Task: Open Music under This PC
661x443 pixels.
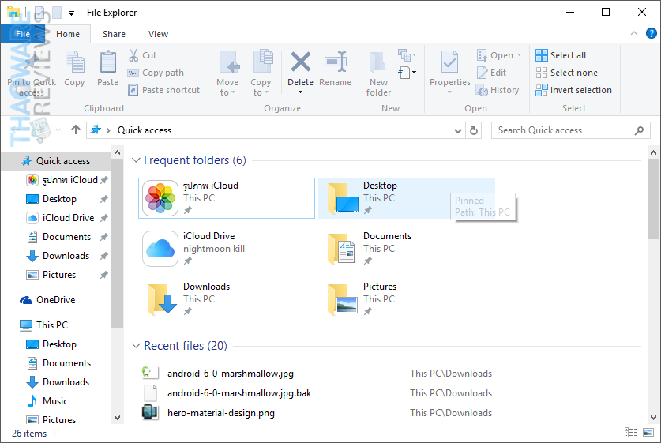Action: [47, 401]
